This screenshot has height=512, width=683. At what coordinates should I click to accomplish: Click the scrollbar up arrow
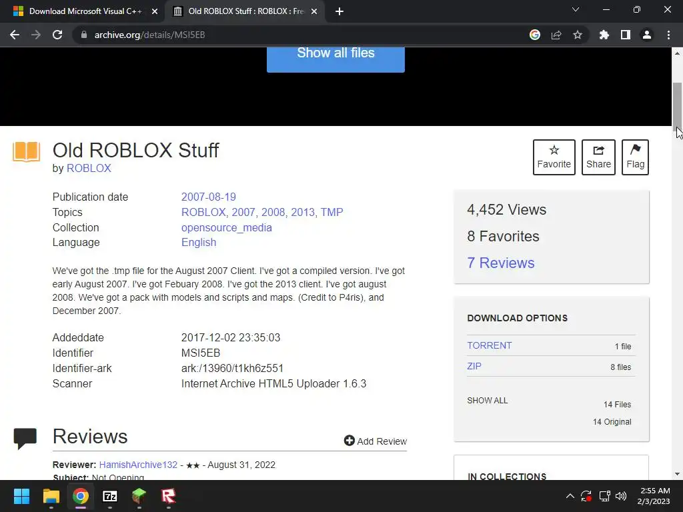click(678, 53)
